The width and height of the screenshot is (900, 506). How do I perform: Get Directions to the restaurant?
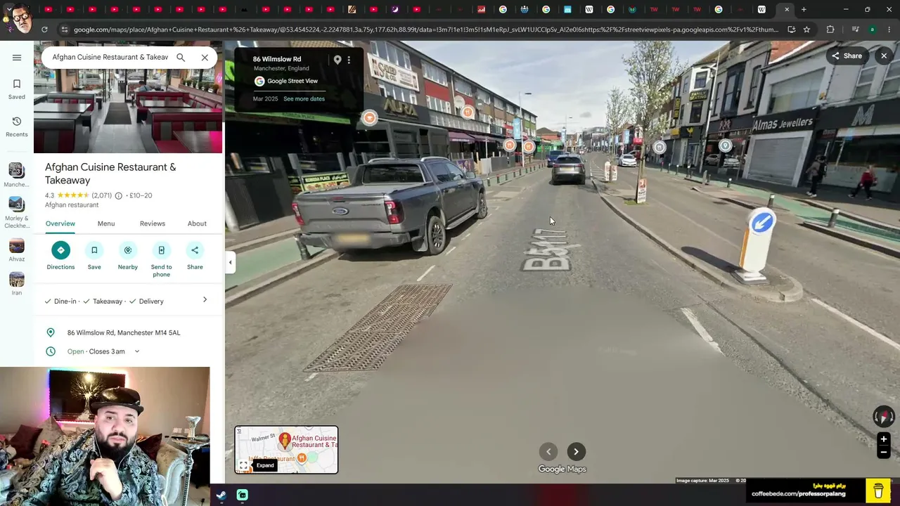tap(60, 256)
